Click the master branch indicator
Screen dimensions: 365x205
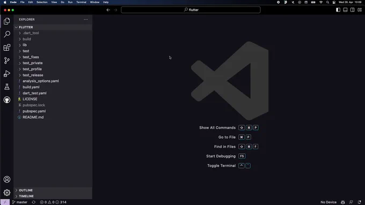click(x=20, y=202)
